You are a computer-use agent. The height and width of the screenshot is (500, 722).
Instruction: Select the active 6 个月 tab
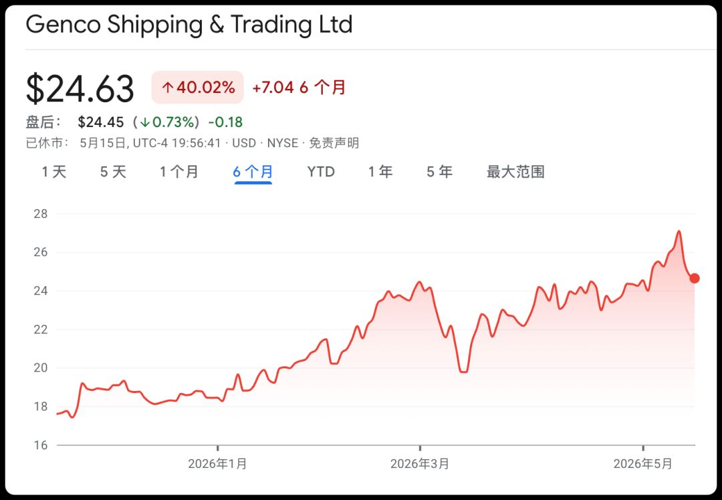click(x=253, y=172)
